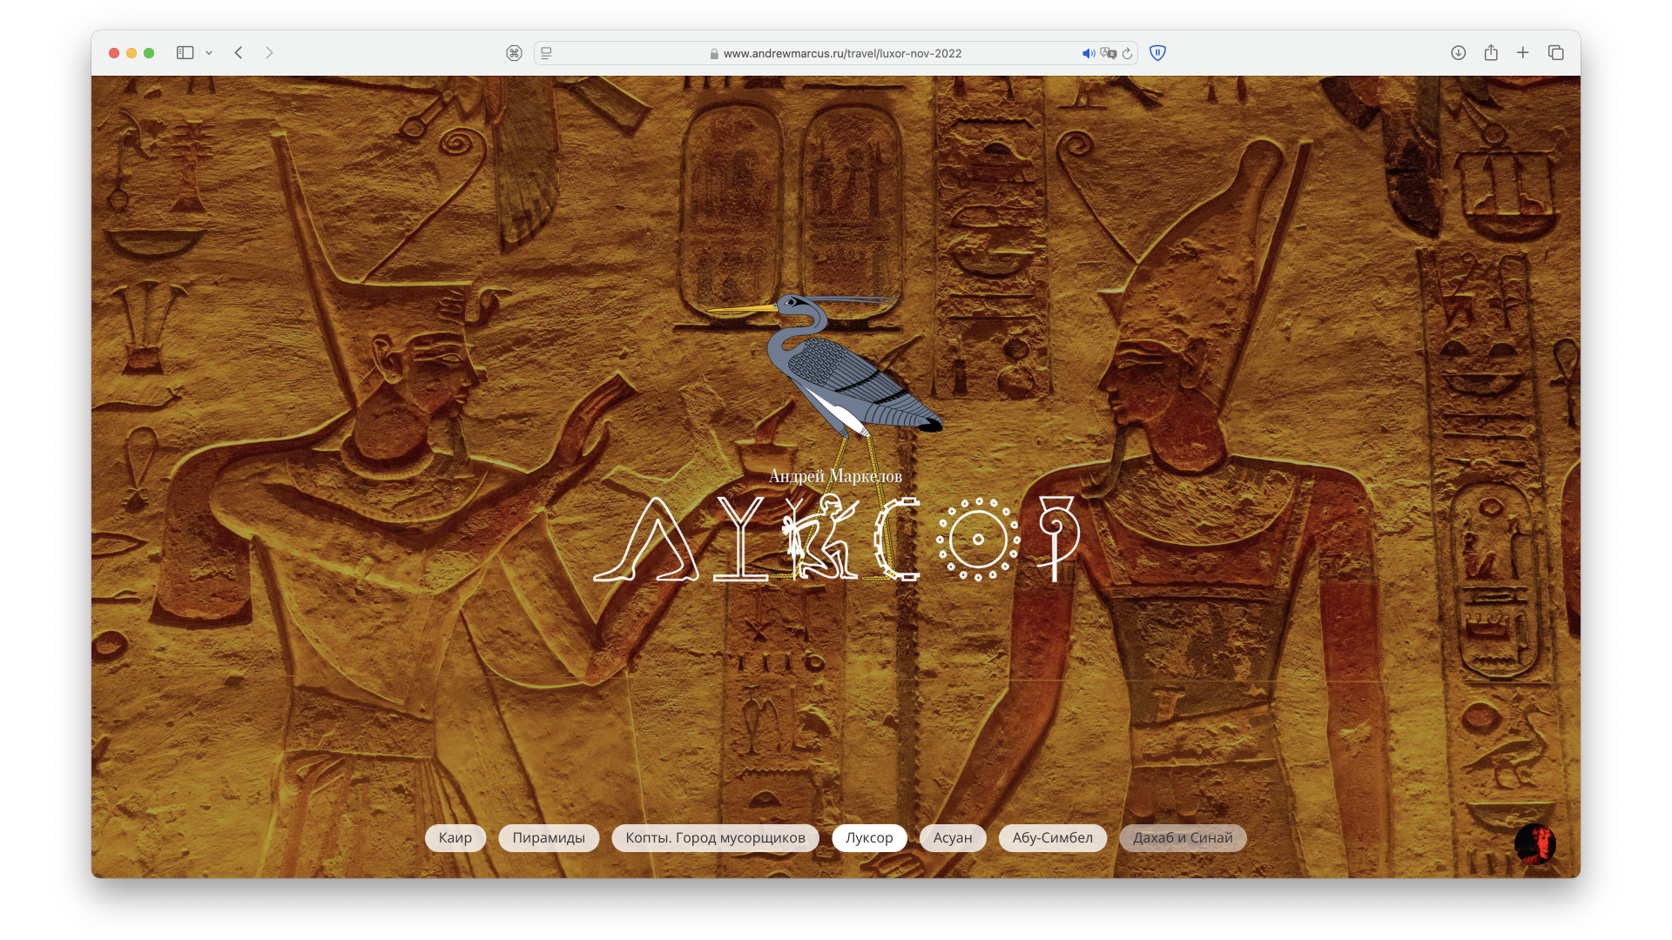The width and height of the screenshot is (1672, 940).
Task: Open a new tab
Action: point(1523,53)
